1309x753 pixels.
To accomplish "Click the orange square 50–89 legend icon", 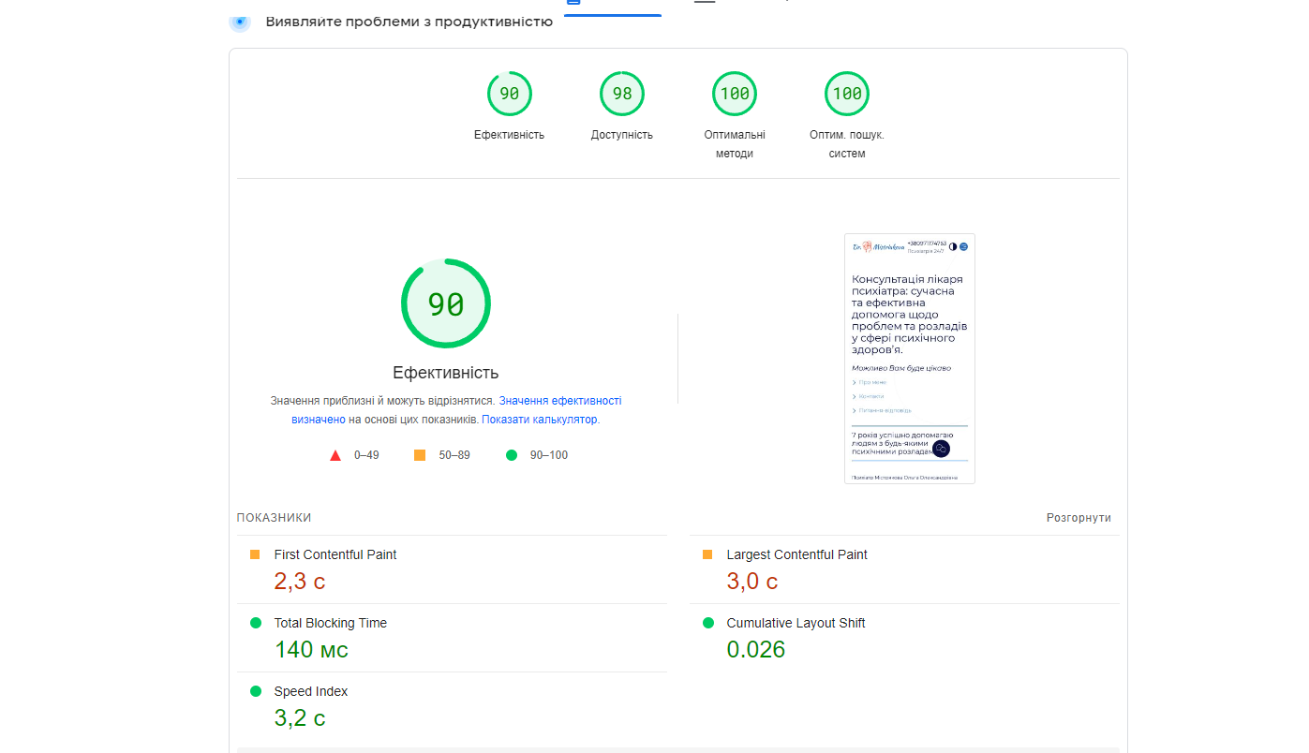I will tap(420, 455).
